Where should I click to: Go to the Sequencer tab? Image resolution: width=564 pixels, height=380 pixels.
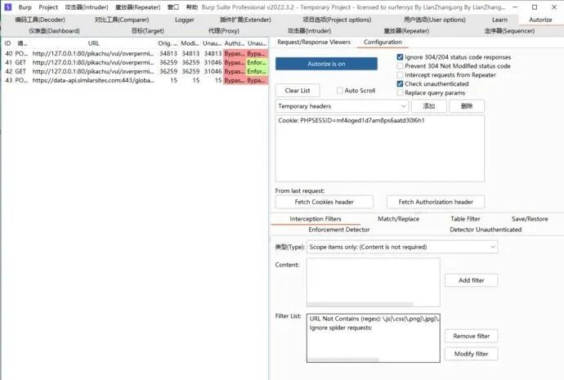pyautogui.click(x=509, y=31)
